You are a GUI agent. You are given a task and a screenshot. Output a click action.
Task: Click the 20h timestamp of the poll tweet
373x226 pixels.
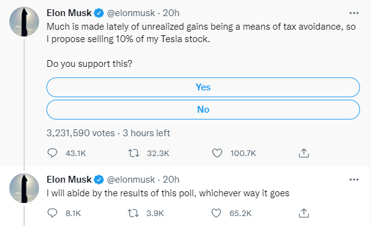pos(171,13)
